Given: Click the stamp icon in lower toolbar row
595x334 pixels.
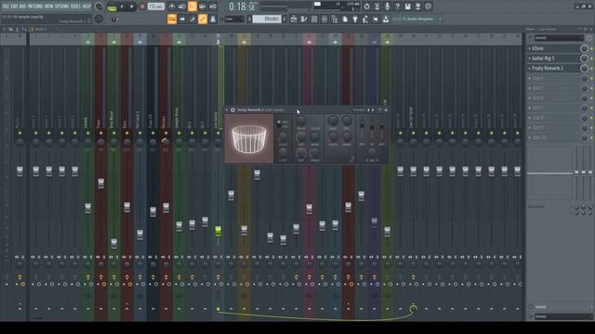Looking at the screenshot, I should click(213, 19).
